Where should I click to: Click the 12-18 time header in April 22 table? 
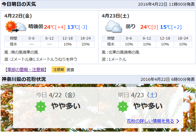67,38
